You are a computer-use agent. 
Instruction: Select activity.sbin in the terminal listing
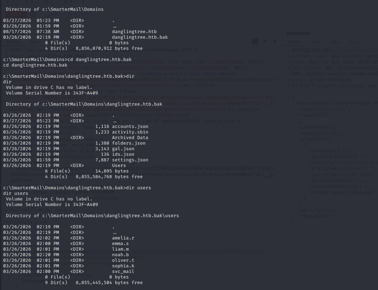tap(130, 132)
